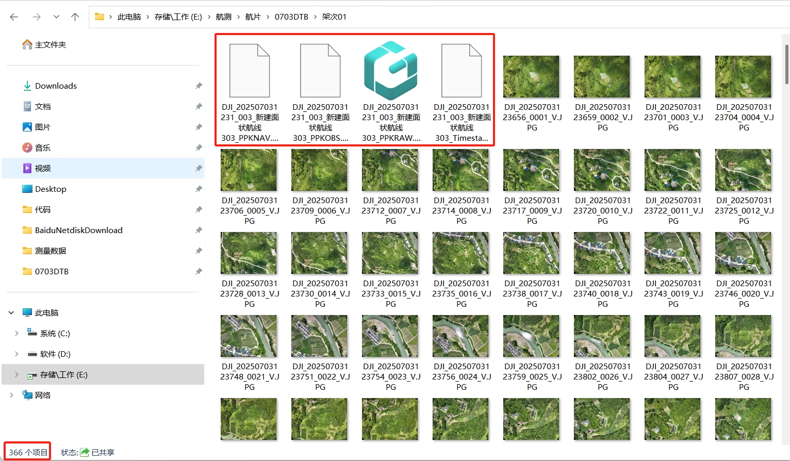Click the pin icon beside BaiduNetdiskDownload
This screenshot has width=790, height=461.
click(x=199, y=230)
